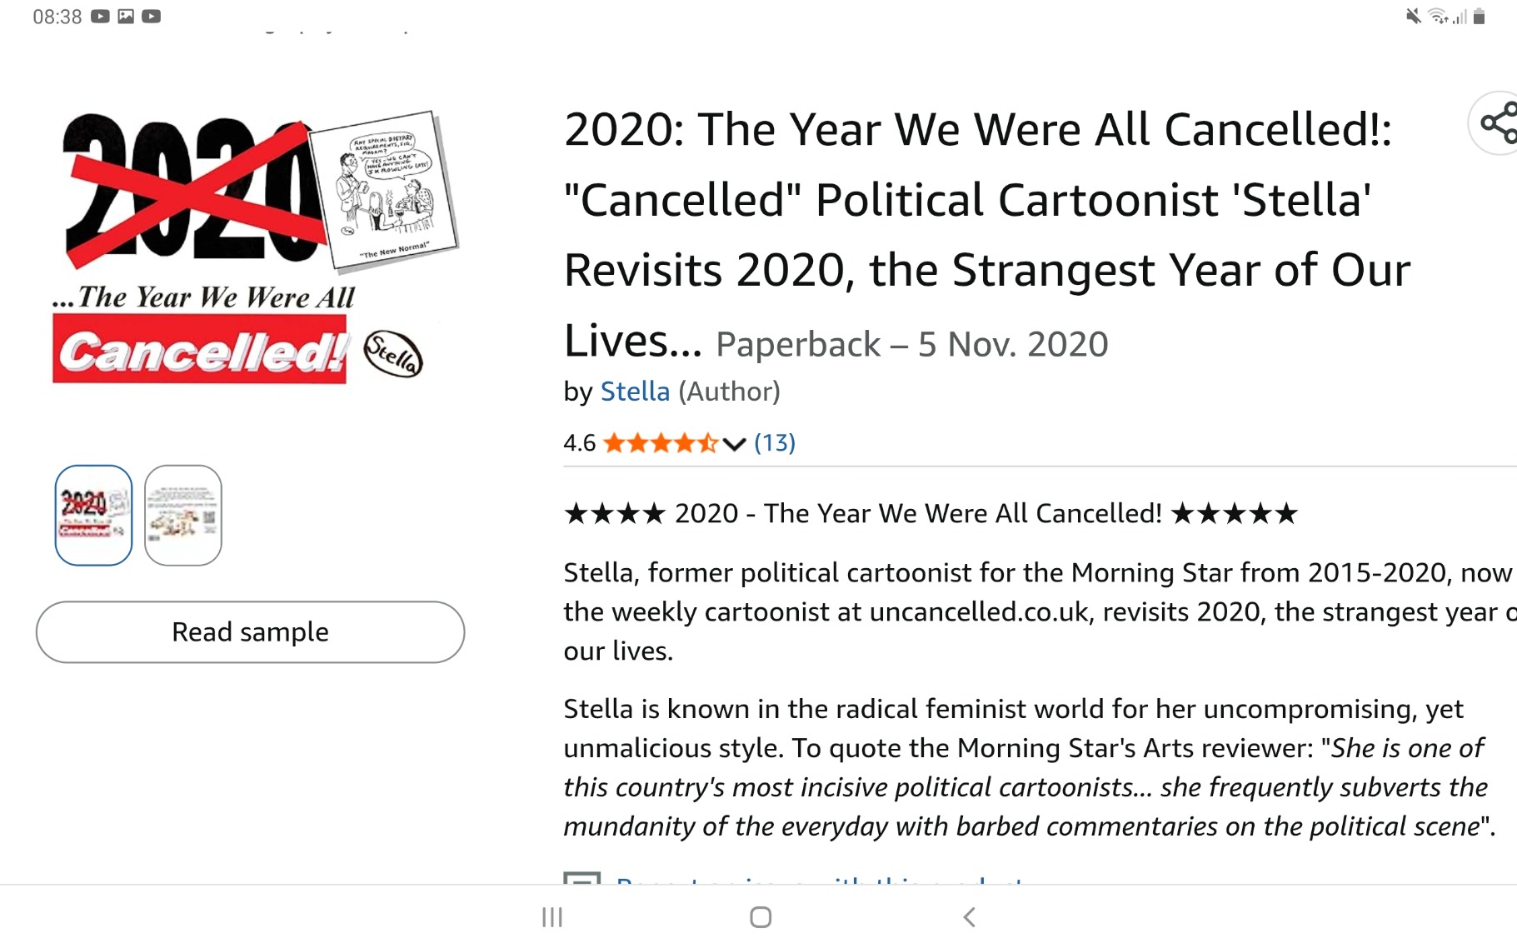The height and width of the screenshot is (948, 1517).
Task: Tap the large 2020 Cancelled book cover
Action: pos(250,250)
